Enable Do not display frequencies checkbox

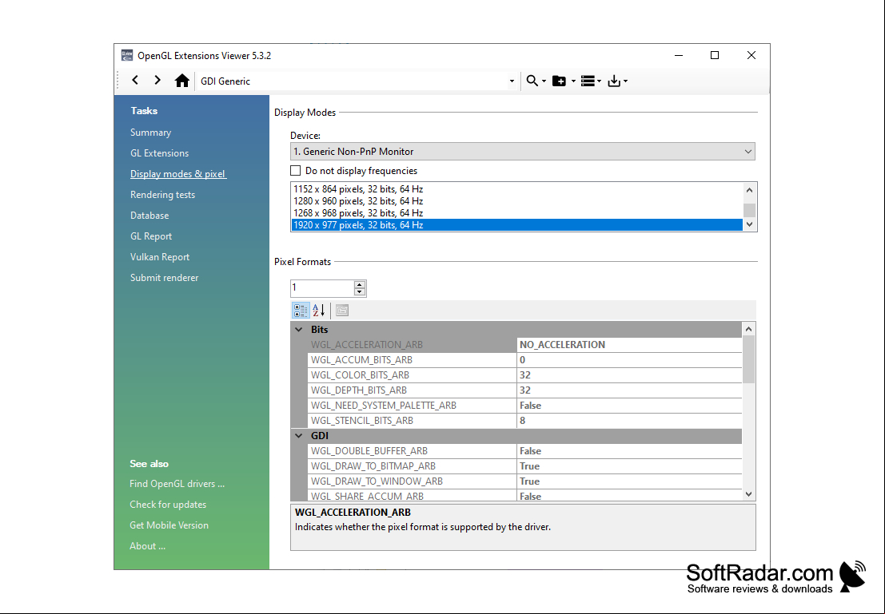click(x=295, y=170)
